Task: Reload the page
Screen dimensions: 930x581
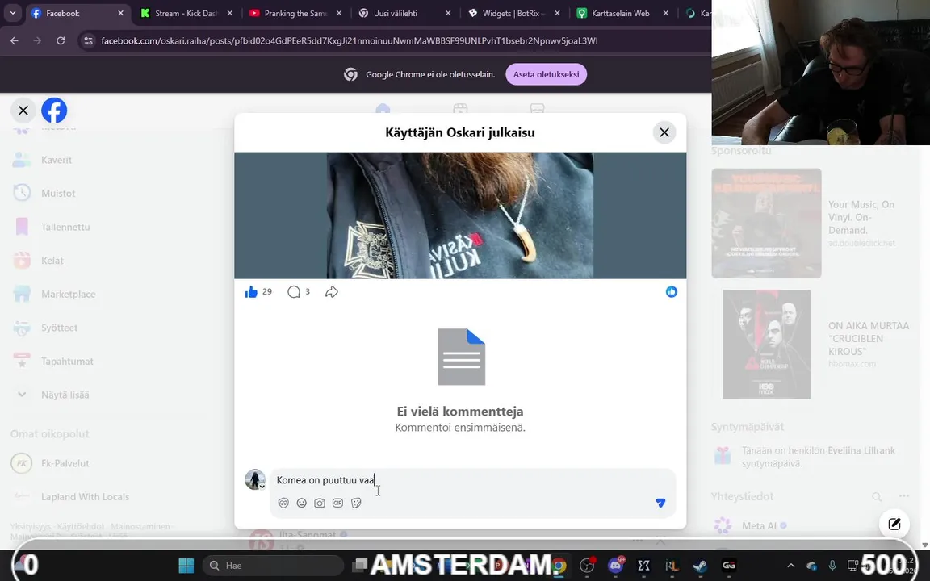Action: pyautogui.click(x=61, y=40)
